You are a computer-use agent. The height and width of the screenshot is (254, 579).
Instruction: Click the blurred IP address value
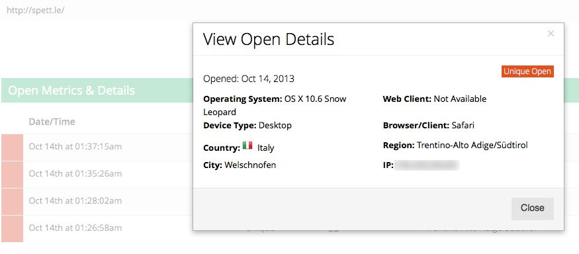(427, 165)
